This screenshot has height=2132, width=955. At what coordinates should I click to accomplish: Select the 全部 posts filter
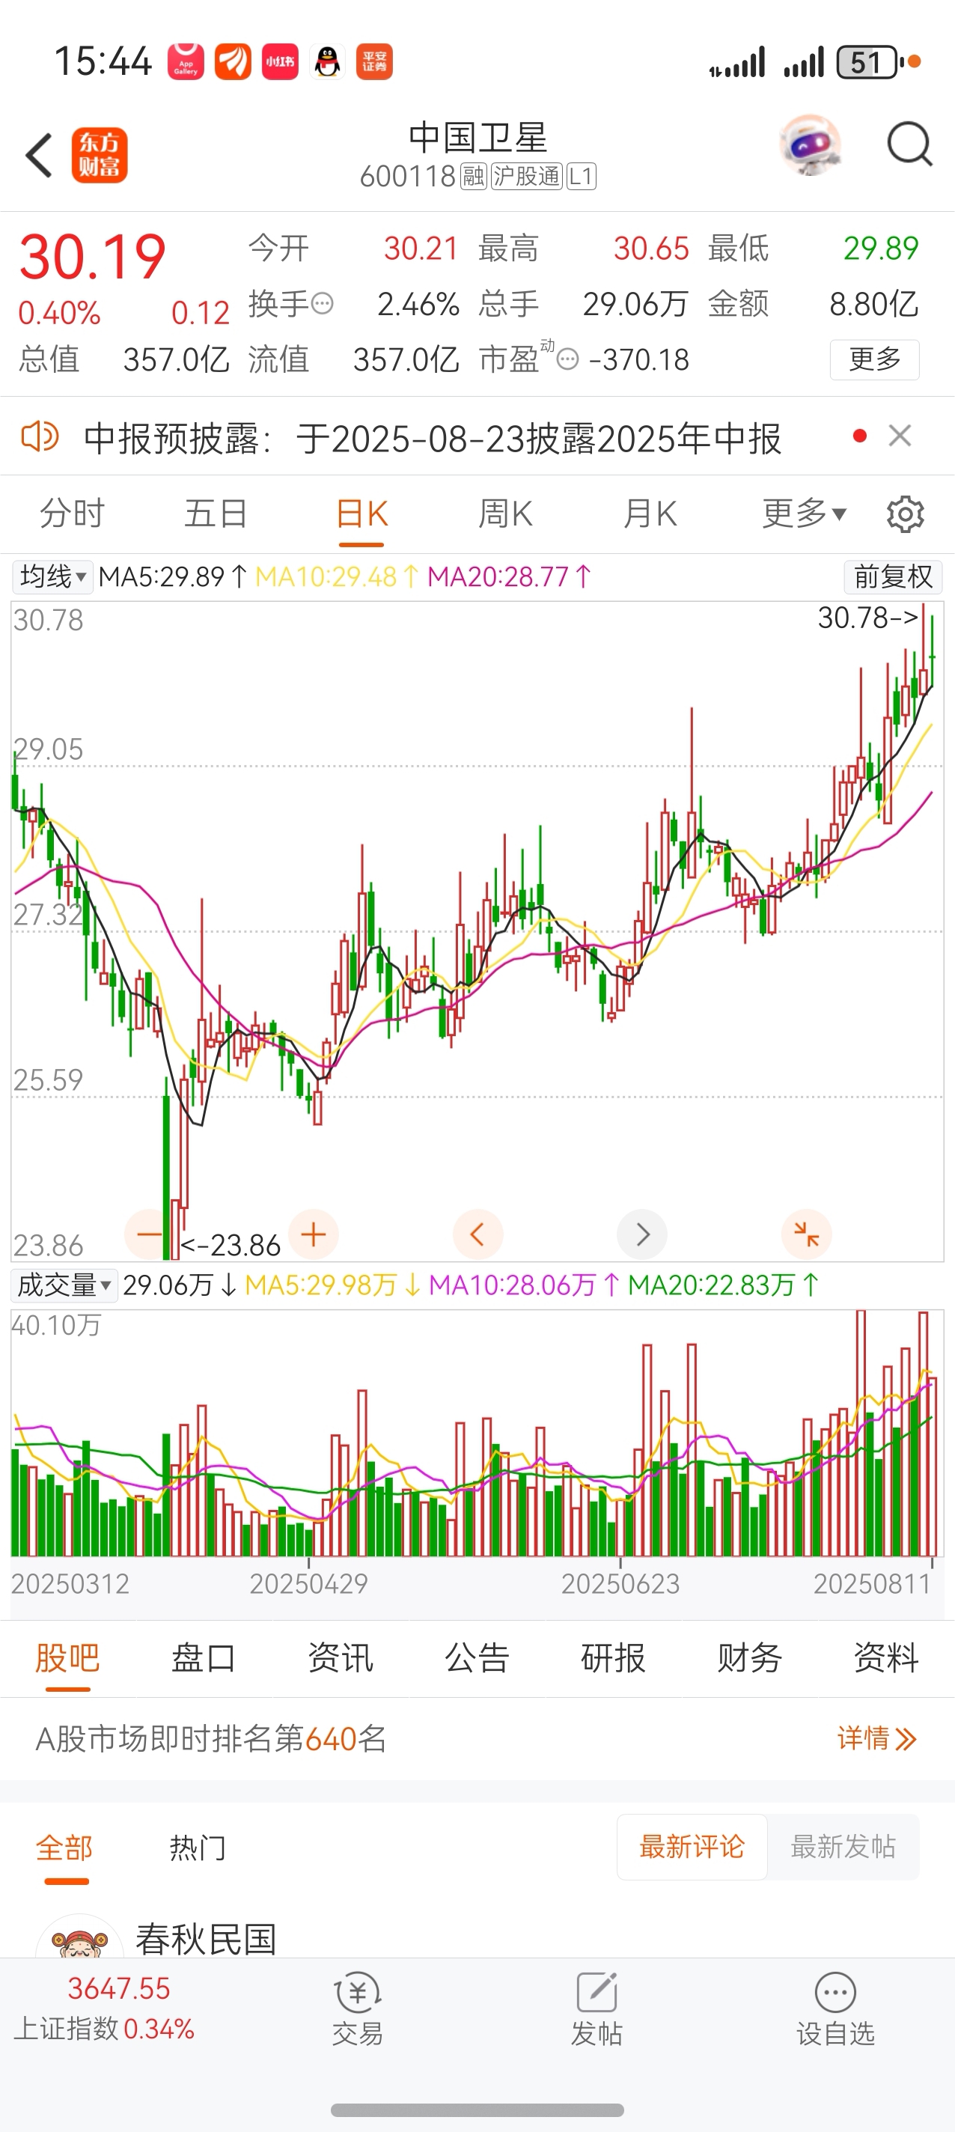[x=64, y=1848]
